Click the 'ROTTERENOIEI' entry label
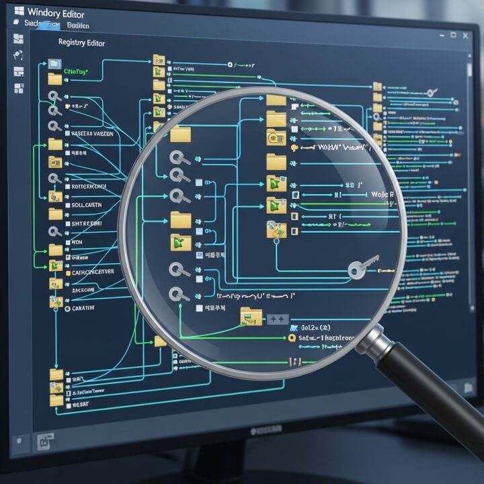Screen dimensions: 484x484 tap(89, 186)
